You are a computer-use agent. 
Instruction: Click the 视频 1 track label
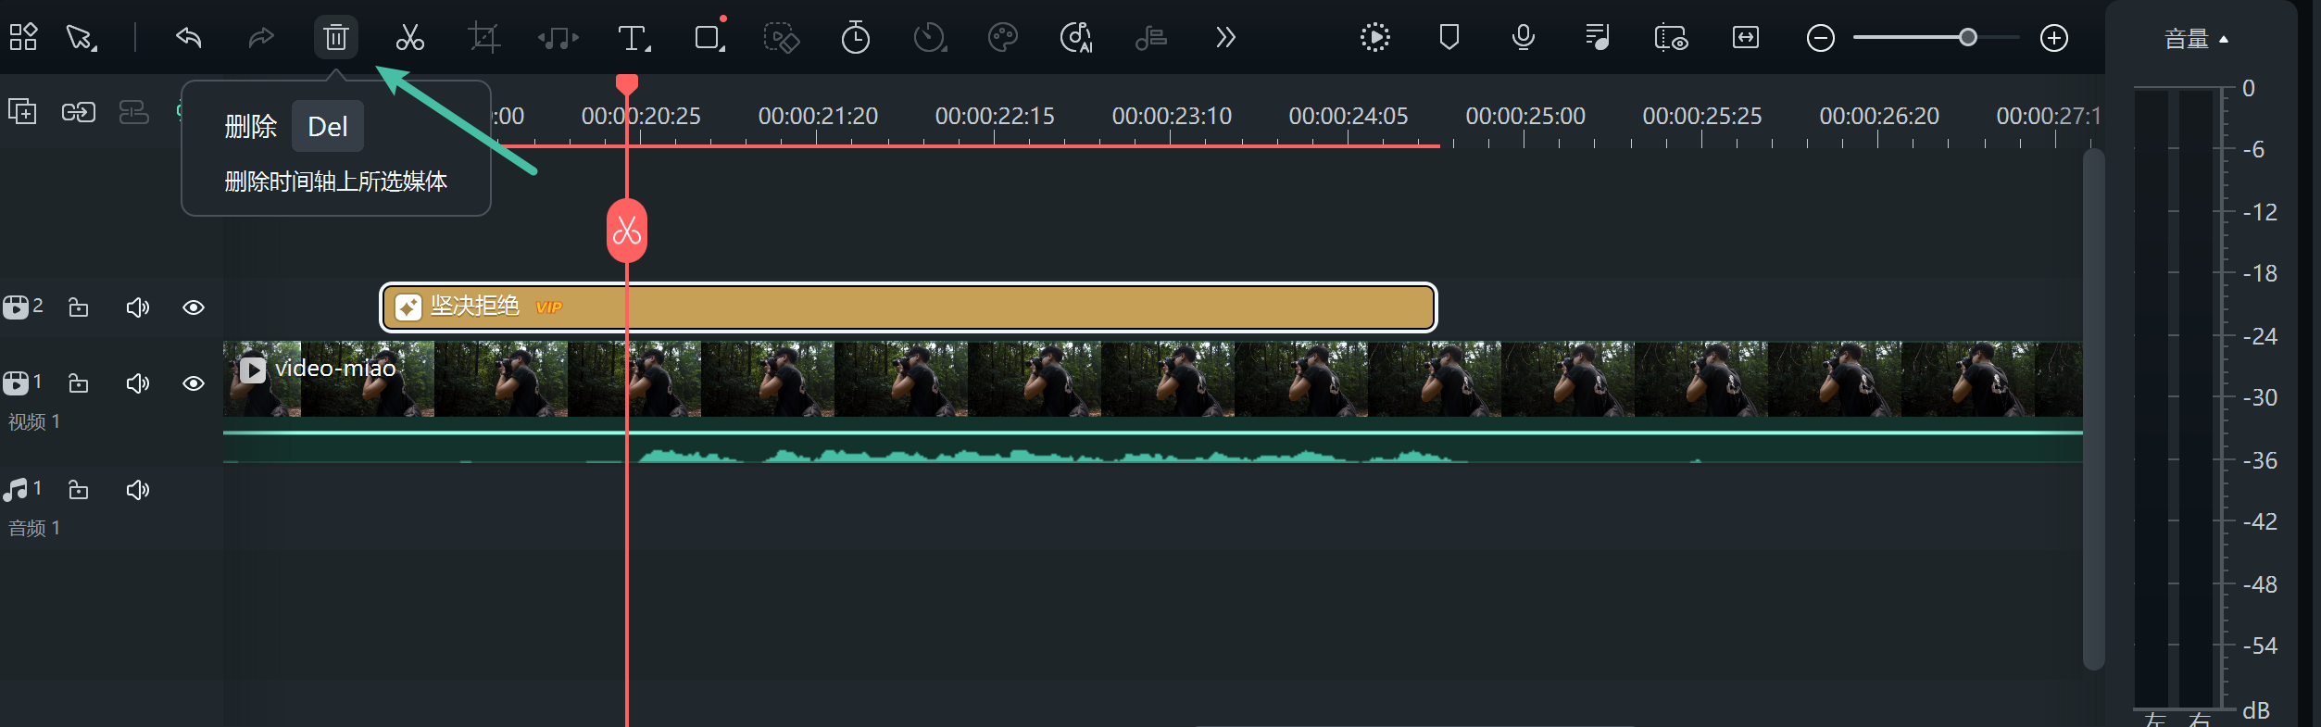click(x=34, y=422)
